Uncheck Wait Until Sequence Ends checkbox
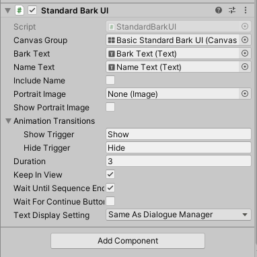Viewport: 257px width, 257px height. coord(110,188)
